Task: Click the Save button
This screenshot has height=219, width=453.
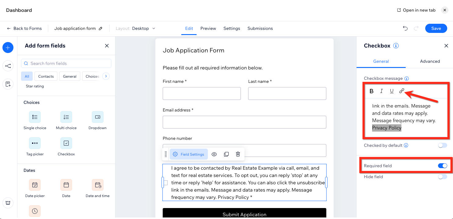Action: tap(436, 28)
